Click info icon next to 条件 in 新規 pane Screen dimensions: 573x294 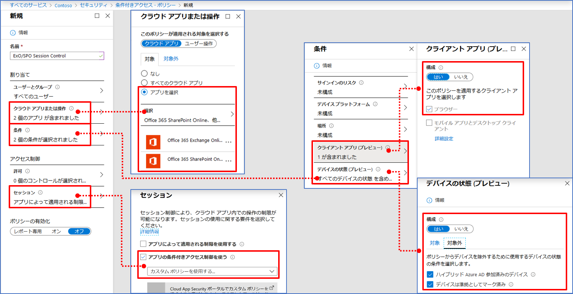pos(28,130)
